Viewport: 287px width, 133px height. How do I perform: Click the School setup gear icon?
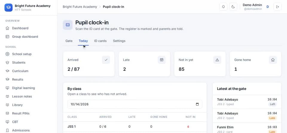click(x=7, y=54)
